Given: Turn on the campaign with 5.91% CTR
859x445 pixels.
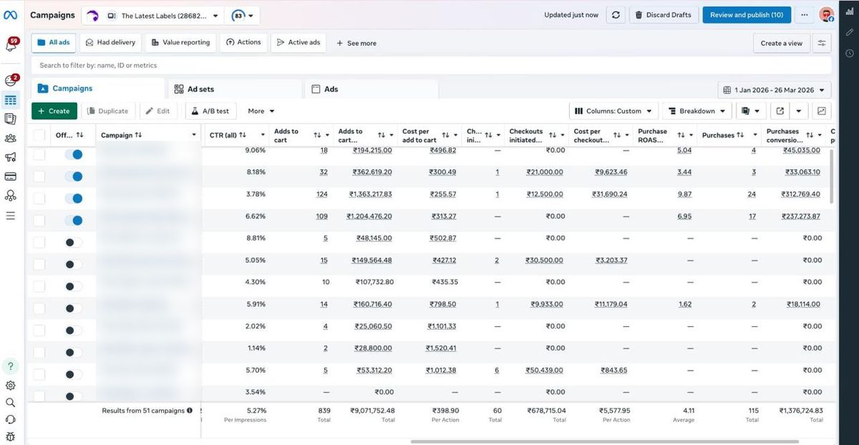Looking at the screenshot, I should [74, 308].
